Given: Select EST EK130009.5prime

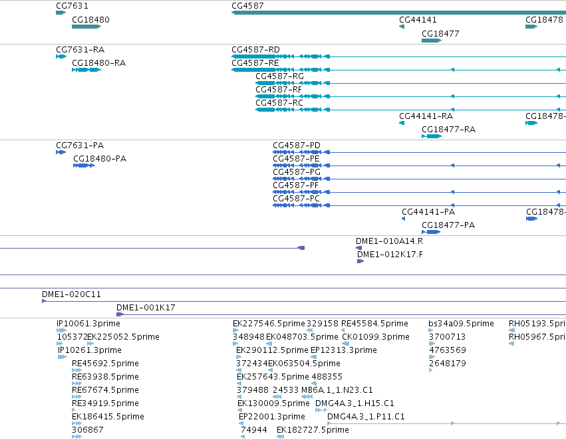Looking at the screenshot, I should click(x=273, y=403).
